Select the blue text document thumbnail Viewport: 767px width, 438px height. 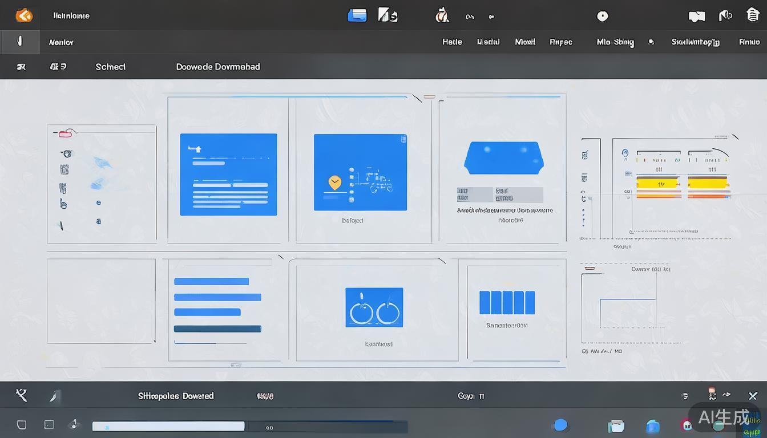[228, 175]
